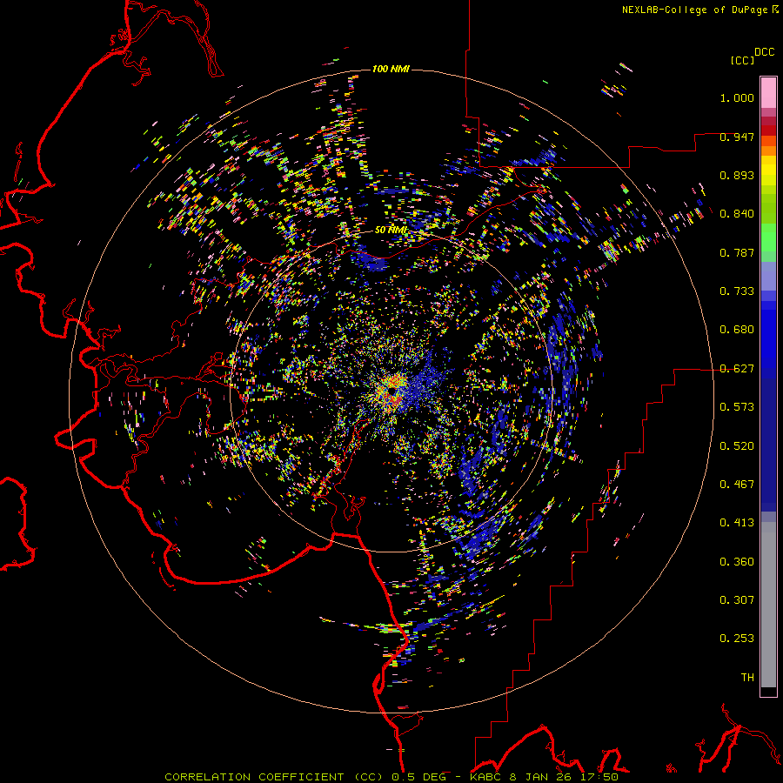Click the [CC] unit label

tap(743, 60)
